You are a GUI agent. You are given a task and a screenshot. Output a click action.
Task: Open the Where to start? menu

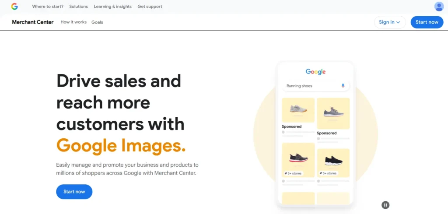[x=48, y=6]
